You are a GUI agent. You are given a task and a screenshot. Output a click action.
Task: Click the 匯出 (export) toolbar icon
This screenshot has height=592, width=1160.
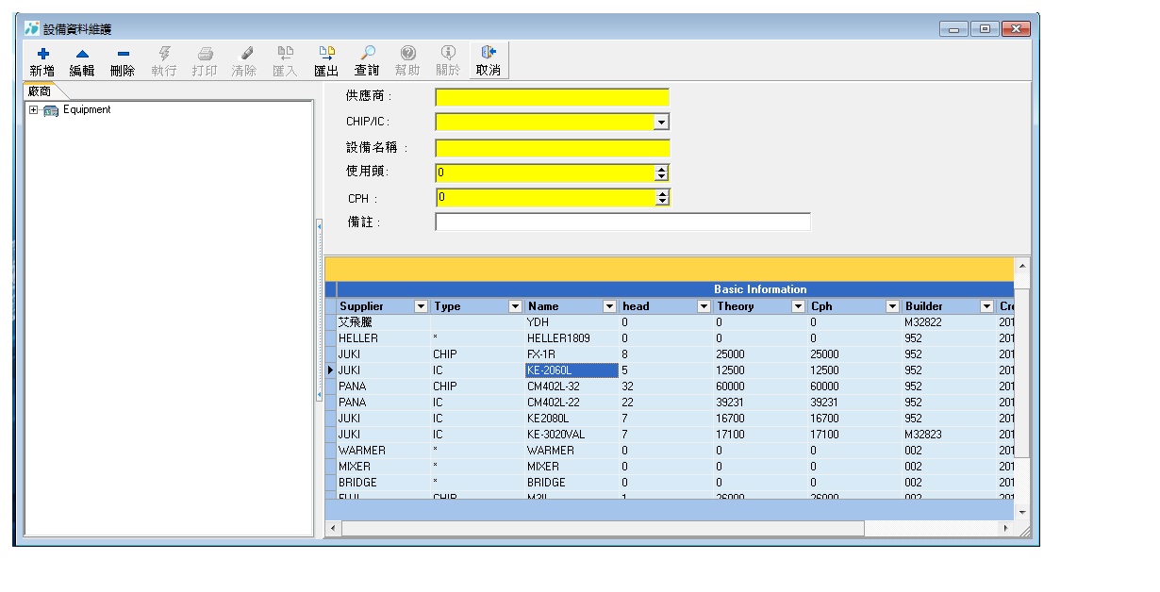point(326,54)
